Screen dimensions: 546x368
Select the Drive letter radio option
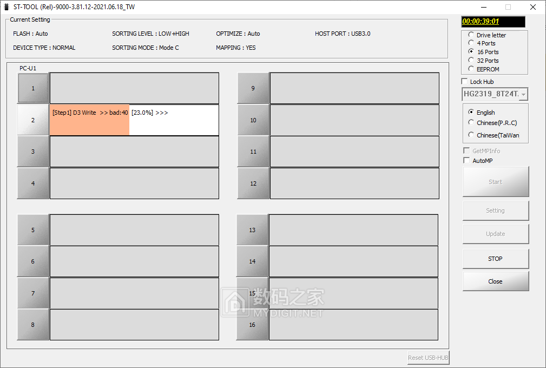pyautogui.click(x=471, y=35)
